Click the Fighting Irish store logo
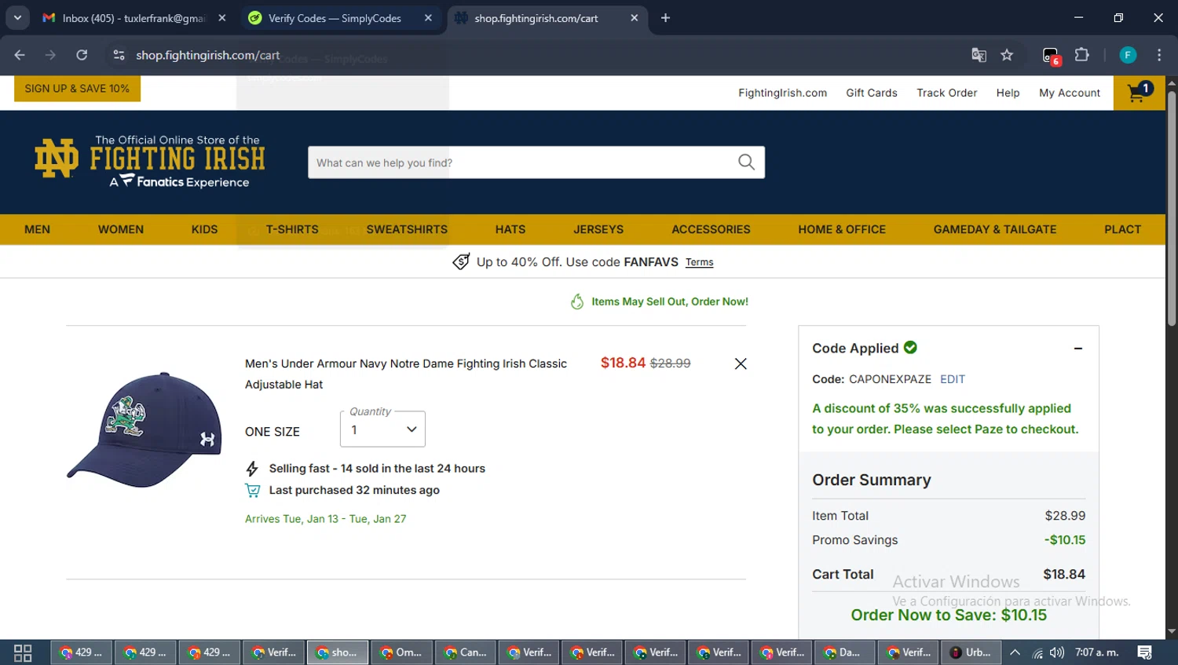This screenshot has height=665, width=1178. click(150, 162)
